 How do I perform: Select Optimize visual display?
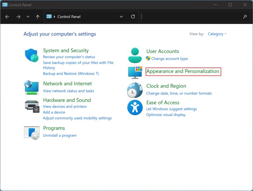pyautogui.click(x=166, y=115)
